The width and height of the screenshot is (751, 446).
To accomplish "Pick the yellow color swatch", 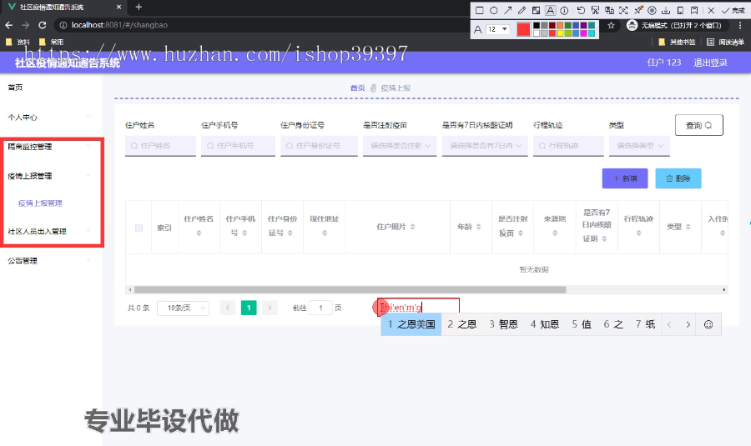I will (x=560, y=33).
